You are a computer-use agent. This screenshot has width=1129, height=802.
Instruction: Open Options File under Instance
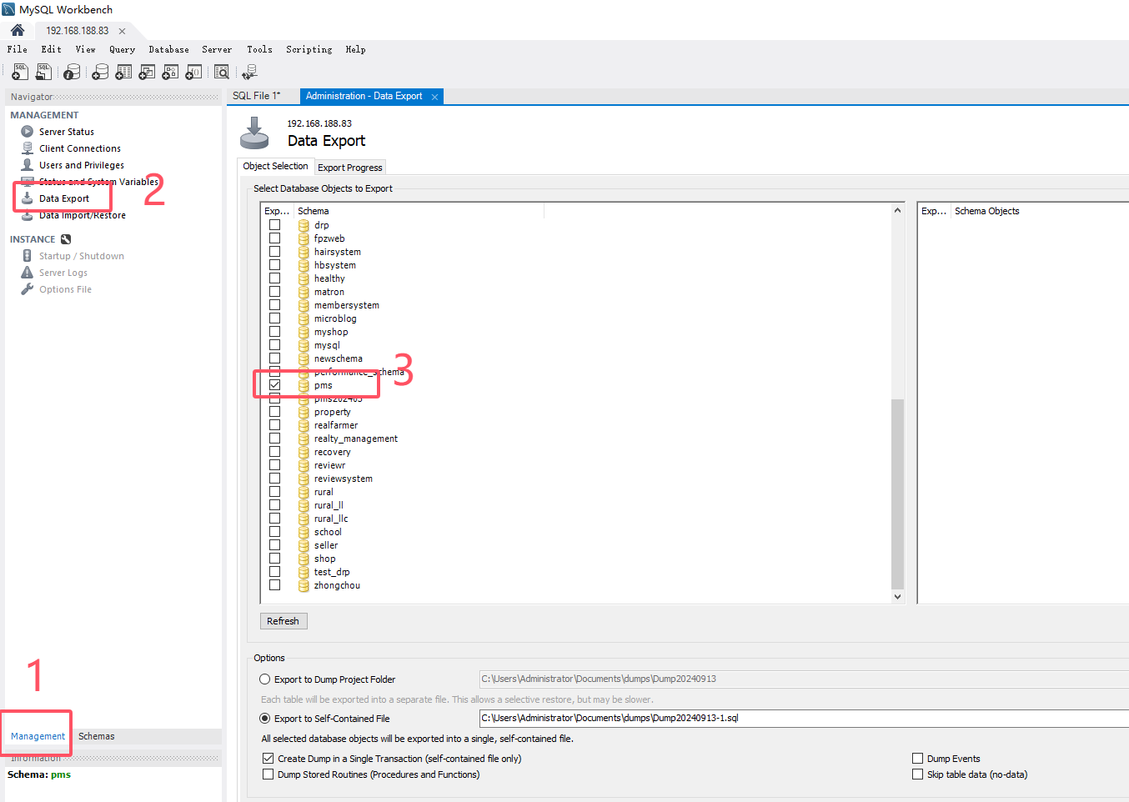(x=65, y=289)
